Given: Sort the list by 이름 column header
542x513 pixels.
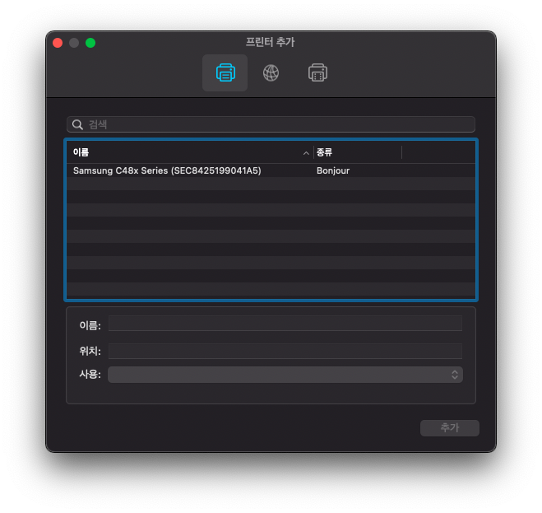Looking at the screenshot, I should tap(190, 152).
